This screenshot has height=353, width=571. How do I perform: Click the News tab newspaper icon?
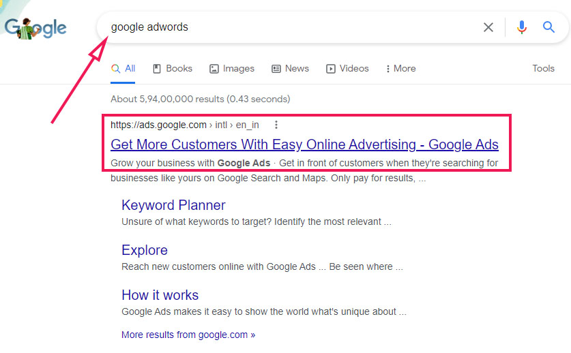276,69
